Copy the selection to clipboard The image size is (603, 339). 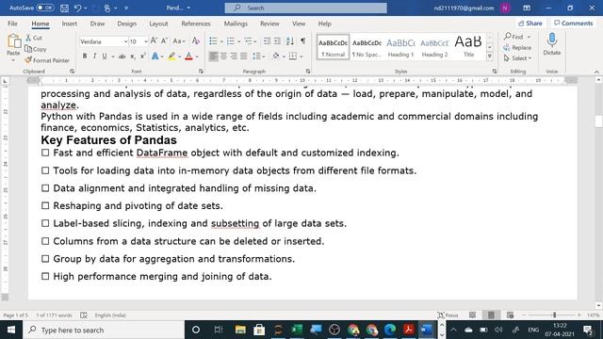tap(36, 49)
